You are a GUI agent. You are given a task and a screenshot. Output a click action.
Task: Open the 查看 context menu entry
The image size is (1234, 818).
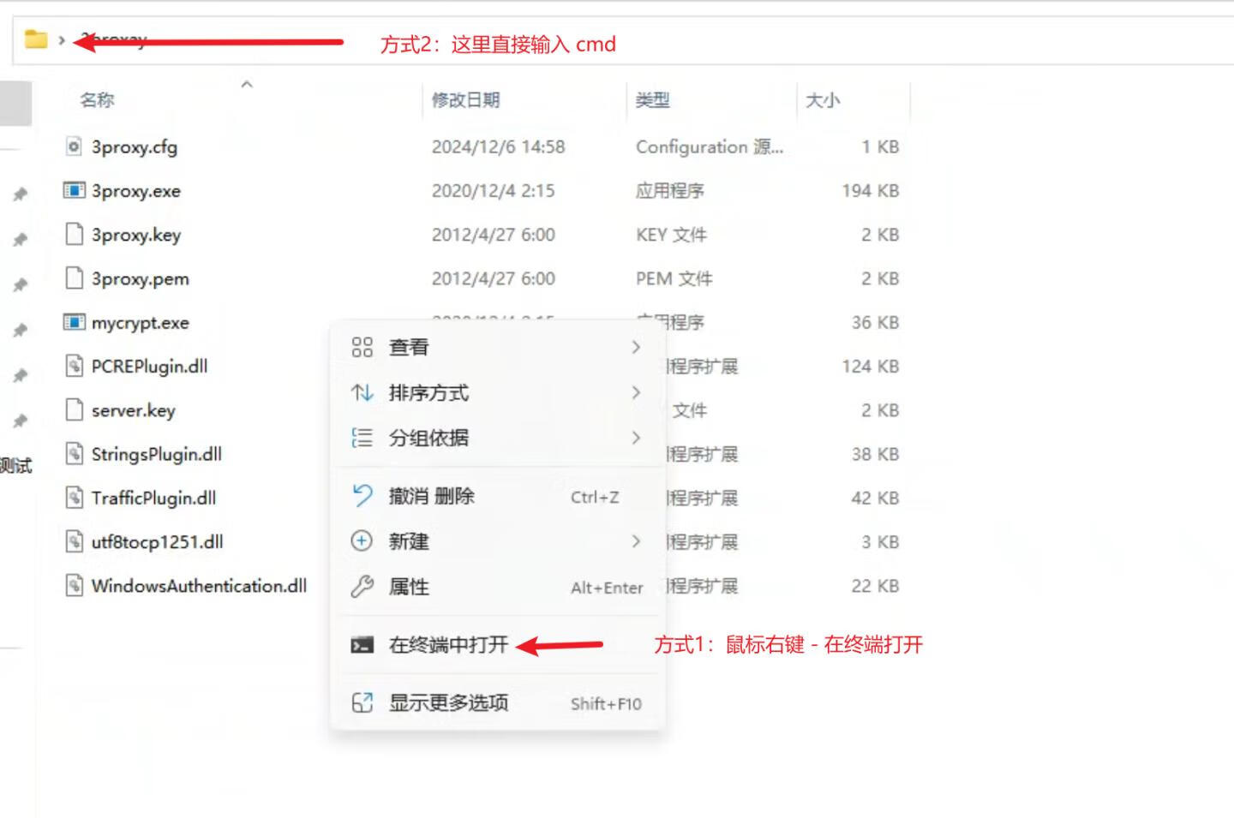coord(497,347)
